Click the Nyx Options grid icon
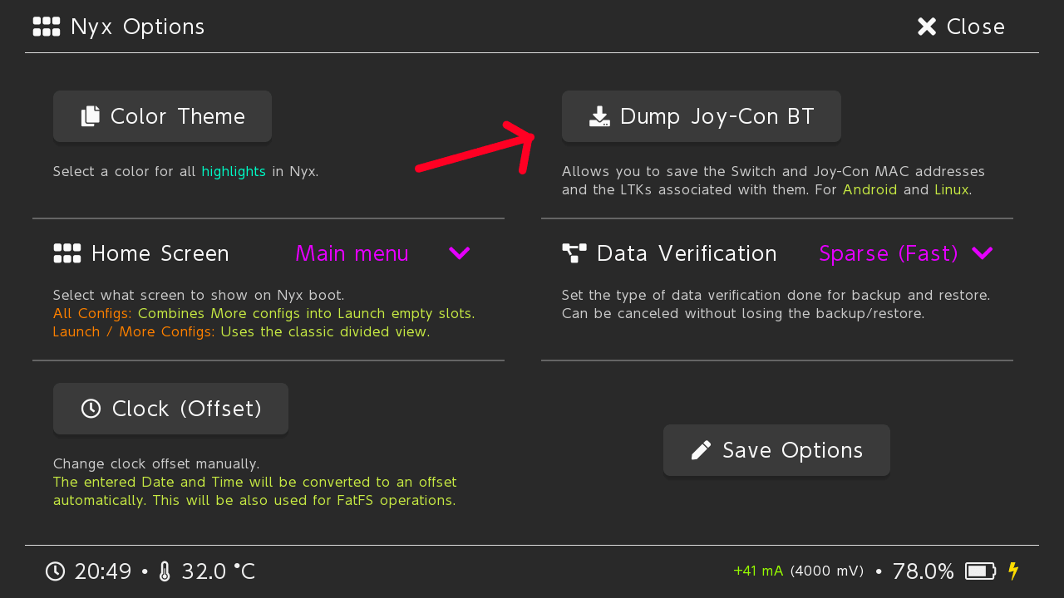1064x598 pixels. point(47,27)
